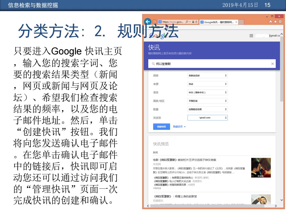The width and height of the screenshot is (286, 215).
Task: Click the 华龙网 source text
Action: click(x=157, y=164)
